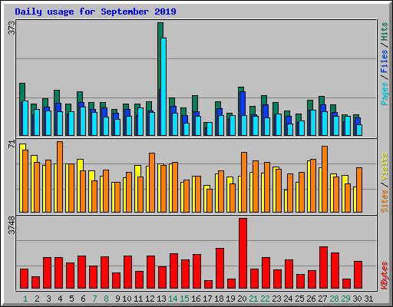The image size is (393, 307).
Task: Click day label '27' on x-axis
Action: click(x=322, y=299)
